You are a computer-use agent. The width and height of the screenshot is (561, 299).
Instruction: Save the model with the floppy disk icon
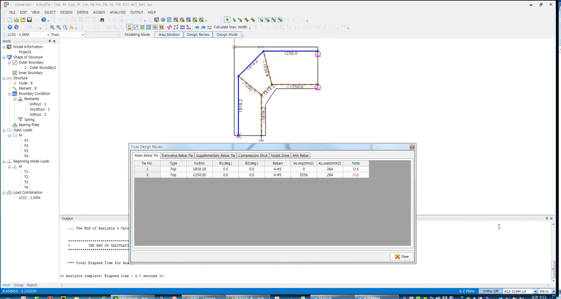pyautogui.click(x=29, y=20)
